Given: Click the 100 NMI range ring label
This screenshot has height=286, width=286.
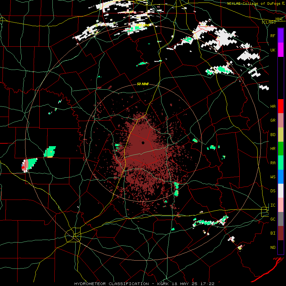Looking at the screenshot, I should click(143, 25).
